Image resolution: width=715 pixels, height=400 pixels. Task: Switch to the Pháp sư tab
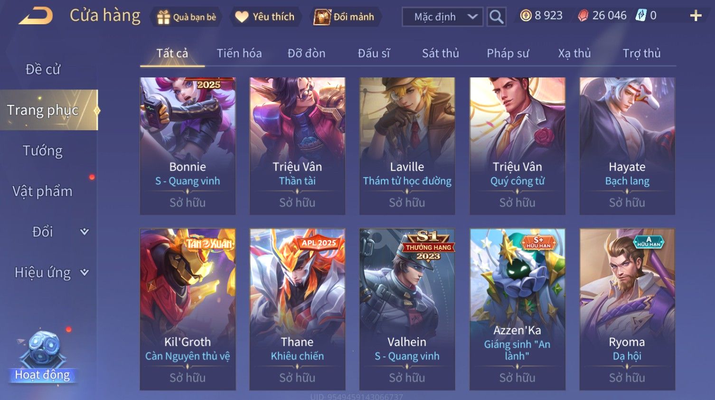click(508, 53)
